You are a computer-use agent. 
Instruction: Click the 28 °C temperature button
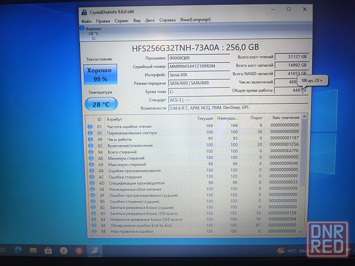click(101, 104)
